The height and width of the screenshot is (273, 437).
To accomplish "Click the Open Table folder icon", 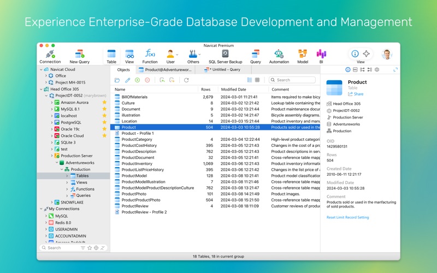I will tap(117, 80).
